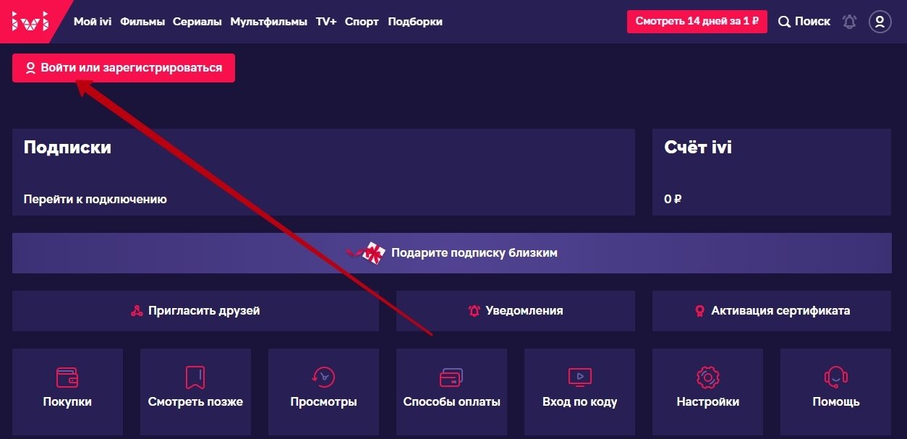Viewport: 907px width, 439px height.
Task: Click Перейти к подключению link
Action: (95, 199)
